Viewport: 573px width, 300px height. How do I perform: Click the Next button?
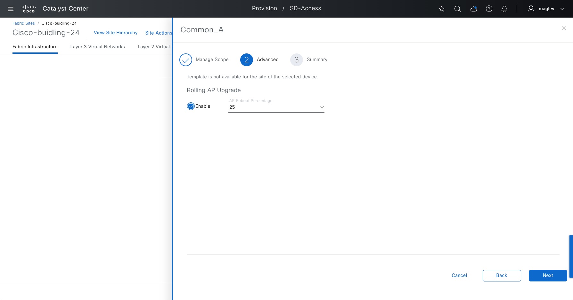coord(548,275)
